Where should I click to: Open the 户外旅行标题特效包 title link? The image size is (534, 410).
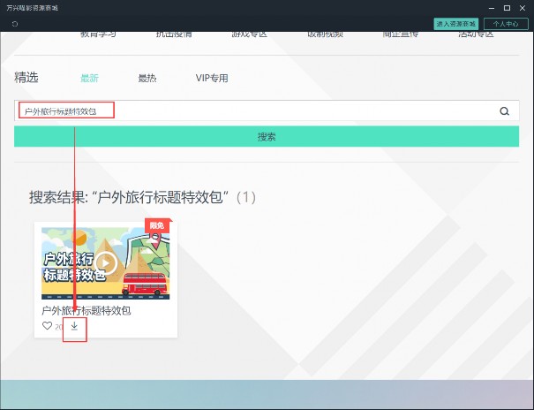(x=86, y=310)
